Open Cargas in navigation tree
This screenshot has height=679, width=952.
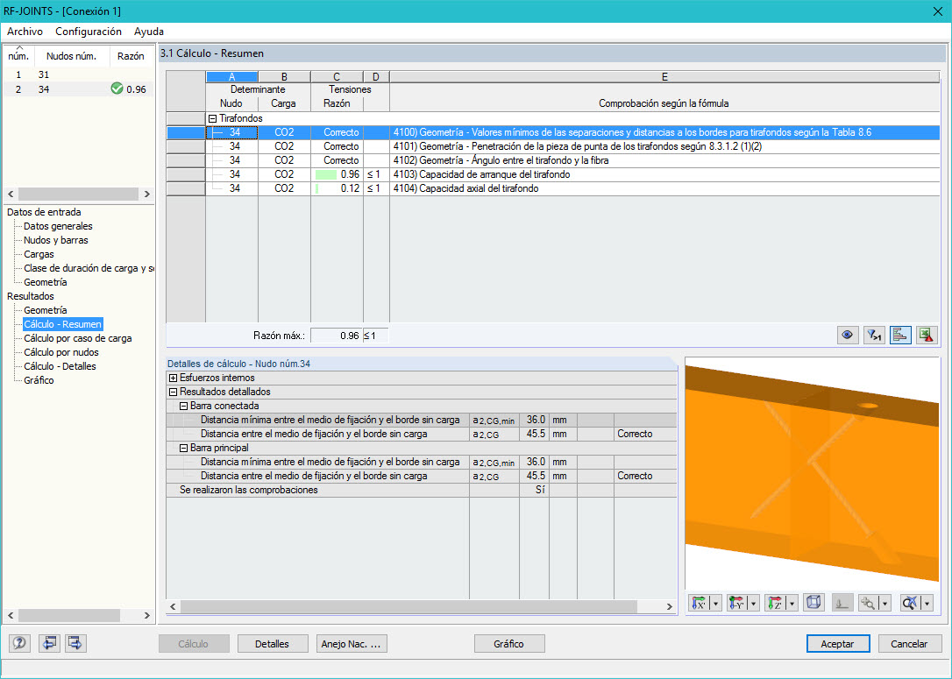click(x=39, y=254)
